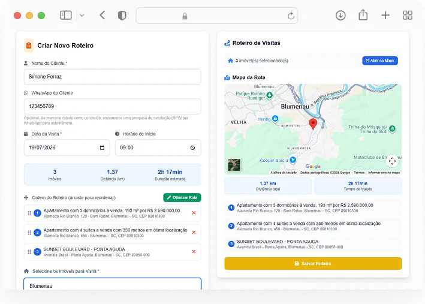Click the Cooper Garcia marker on map

pos(293,160)
